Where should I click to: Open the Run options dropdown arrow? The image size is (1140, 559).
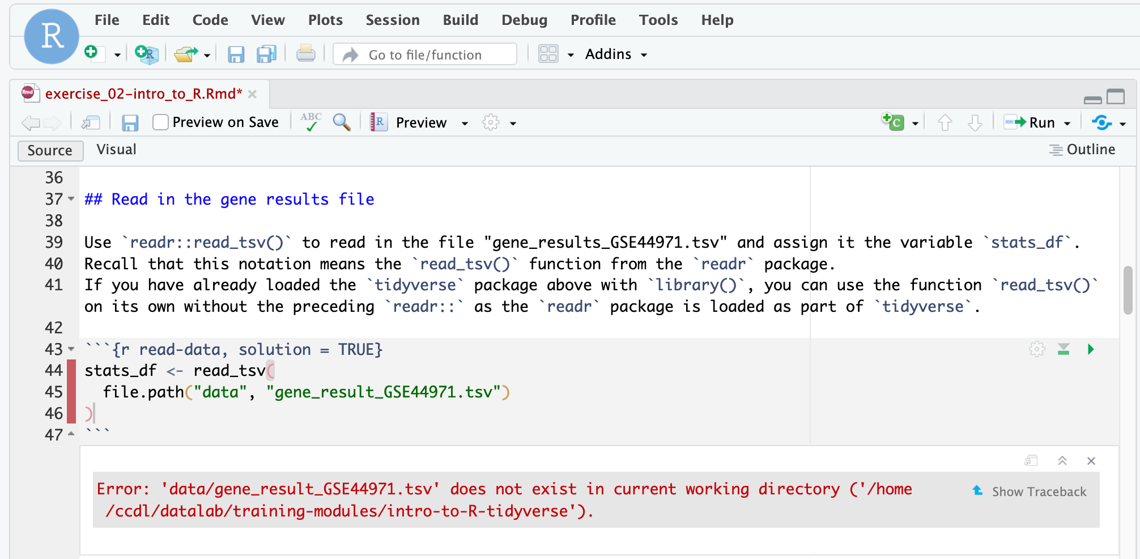[x=1067, y=124]
